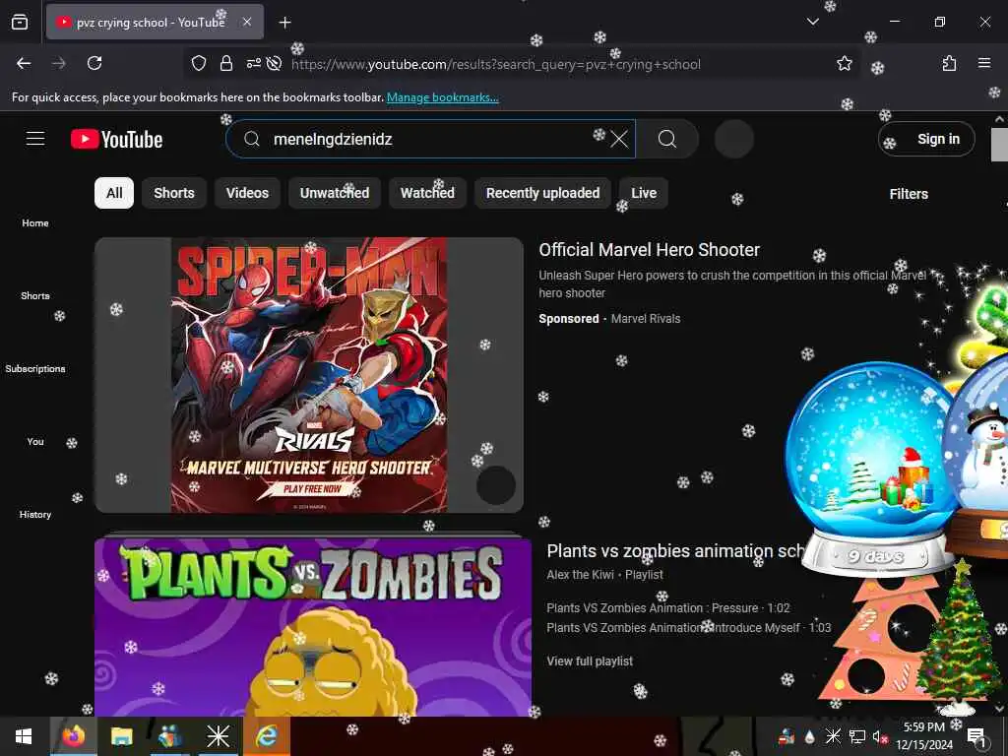
Task: Run search with magnifier button
Action: point(667,139)
